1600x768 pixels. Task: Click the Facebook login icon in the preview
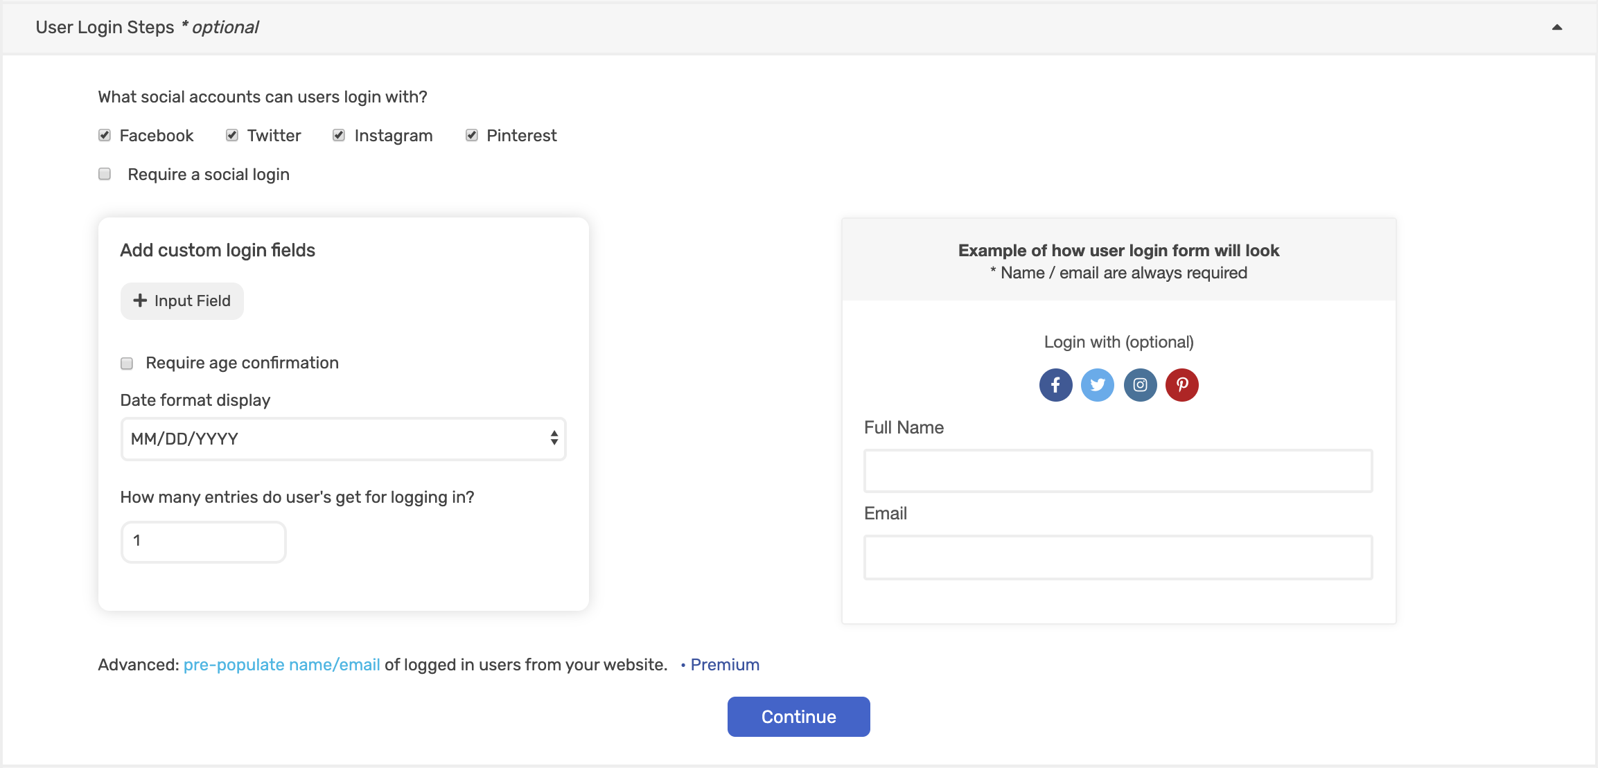(x=1055, y=385)
